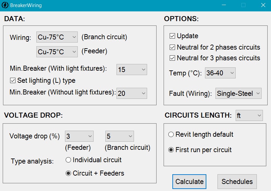Image resolution: width=271 pixels, height=191 pixels.
Task: Select Revit length default option
Action: pyautogui.click(x=171, y=134)
